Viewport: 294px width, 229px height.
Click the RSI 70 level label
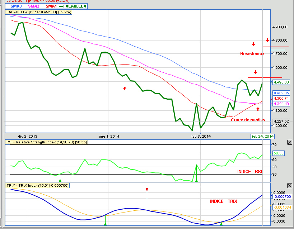coord(274,144)
